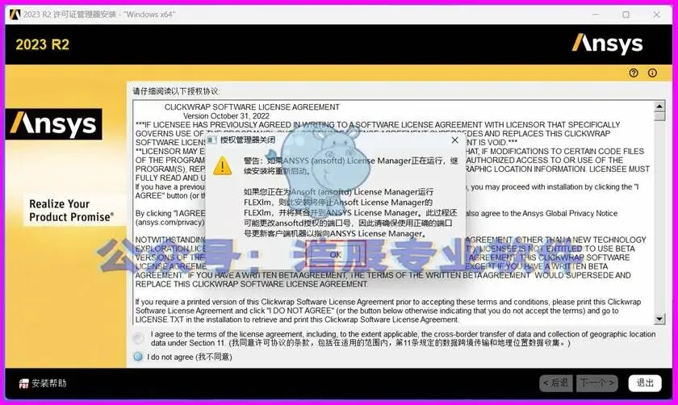This screenshot has height=405, width=678.
Task: Click the CLICKWRAP SOFTWARE LICENSE AGREEMENT title
Action: point(252,106)
